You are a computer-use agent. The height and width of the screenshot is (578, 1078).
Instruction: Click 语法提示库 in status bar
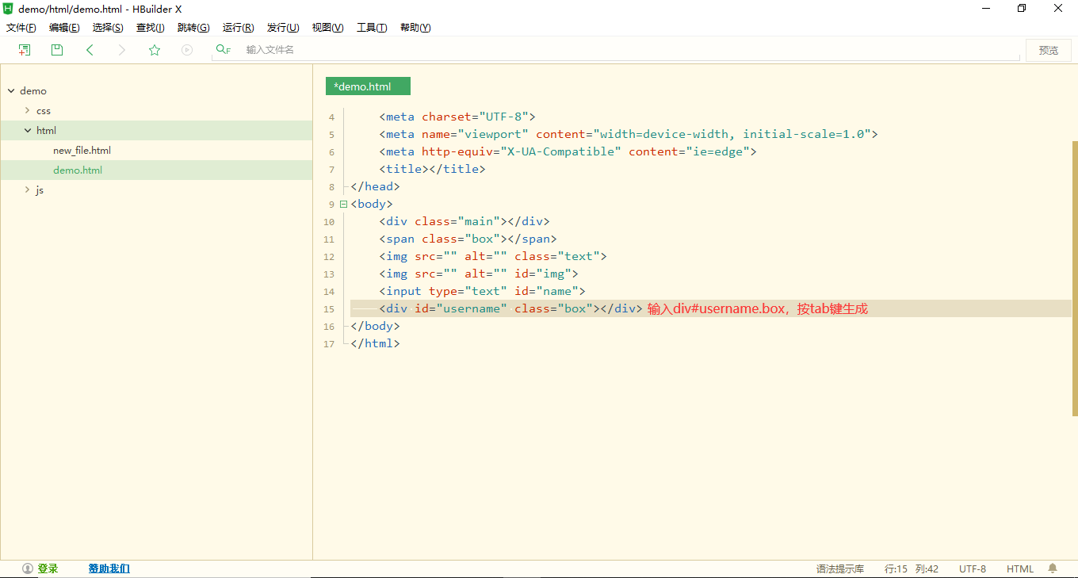[840, 569]
